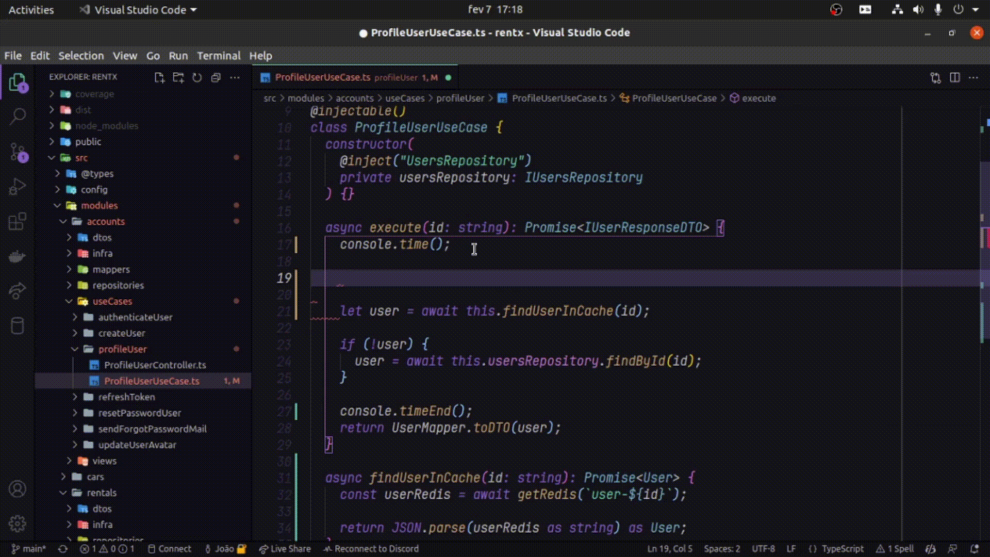Screen dimensions: 990x557
Task: Open Source Control view icon
Action: (18, 152)
